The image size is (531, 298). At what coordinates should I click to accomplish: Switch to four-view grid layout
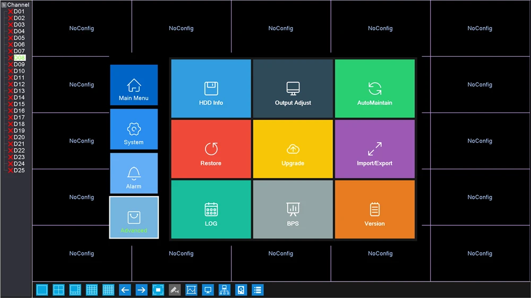point(58,290)
